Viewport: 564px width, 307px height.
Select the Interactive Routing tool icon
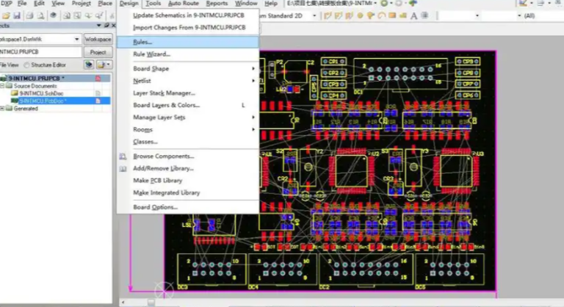[x=328, y=15]
